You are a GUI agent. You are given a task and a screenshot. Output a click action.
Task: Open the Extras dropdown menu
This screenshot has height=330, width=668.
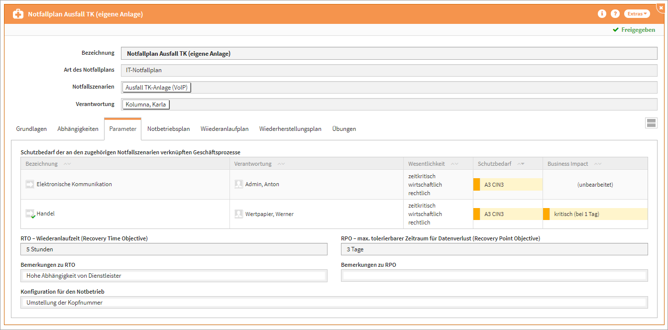637,14
